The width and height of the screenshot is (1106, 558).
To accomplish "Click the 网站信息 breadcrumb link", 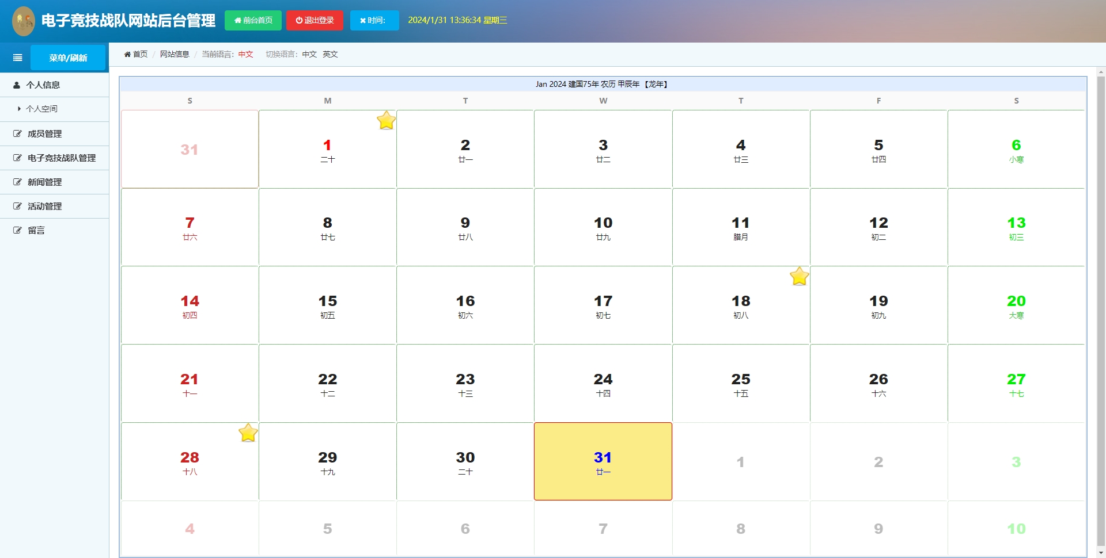I will [175, 54].
